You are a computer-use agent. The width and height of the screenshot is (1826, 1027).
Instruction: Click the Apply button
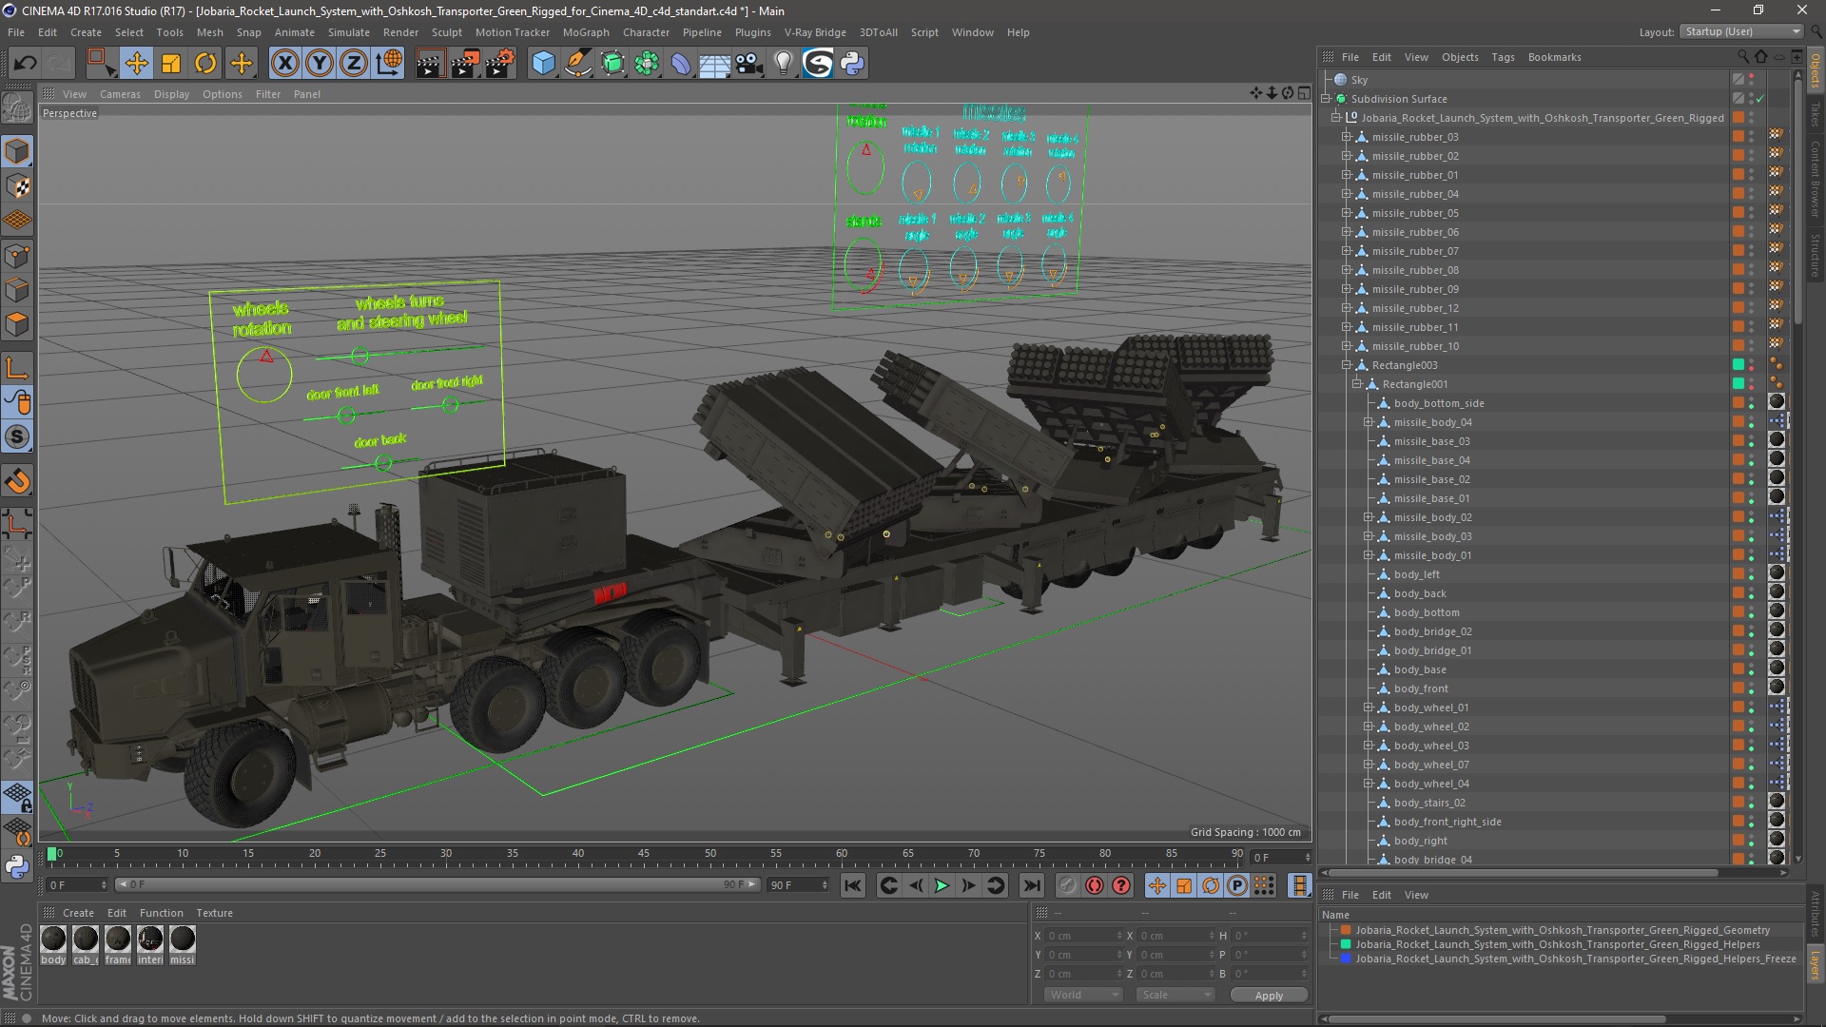click(1269, 995)
